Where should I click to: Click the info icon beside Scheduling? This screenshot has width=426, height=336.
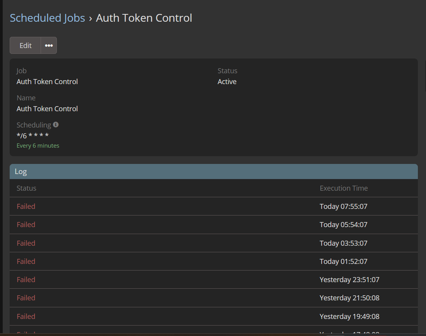[x=56, y=125]
